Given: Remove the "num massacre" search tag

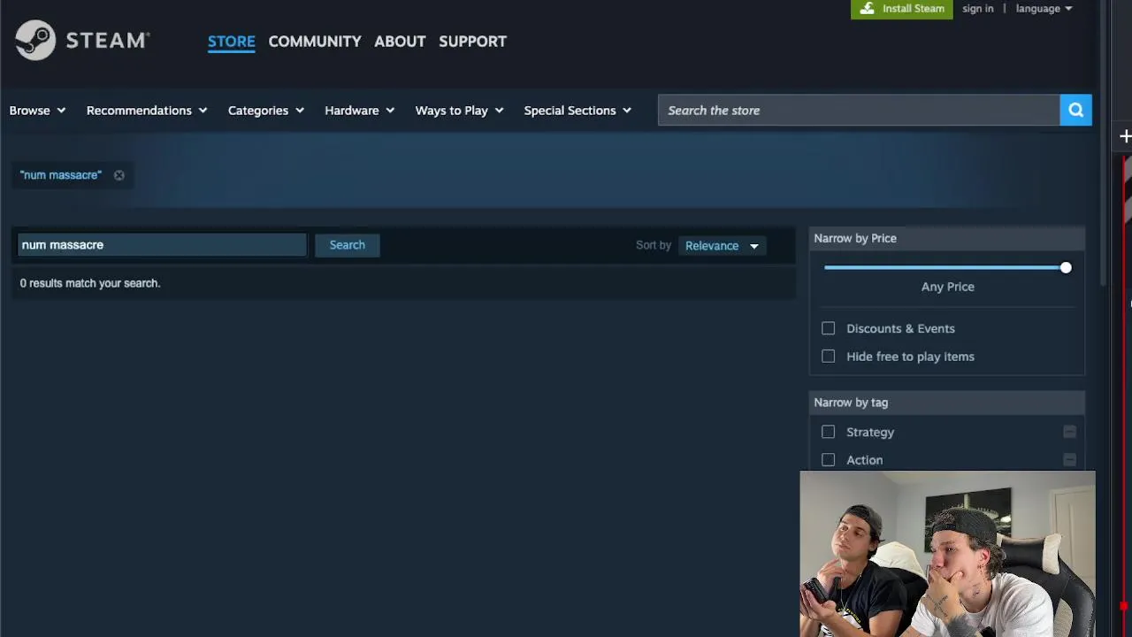Looking at the screenshot, I should (119, 175).
